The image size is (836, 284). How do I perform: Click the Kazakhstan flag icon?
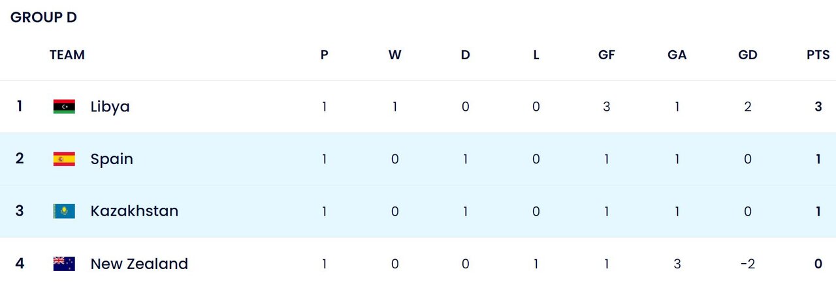coord(64,211)
